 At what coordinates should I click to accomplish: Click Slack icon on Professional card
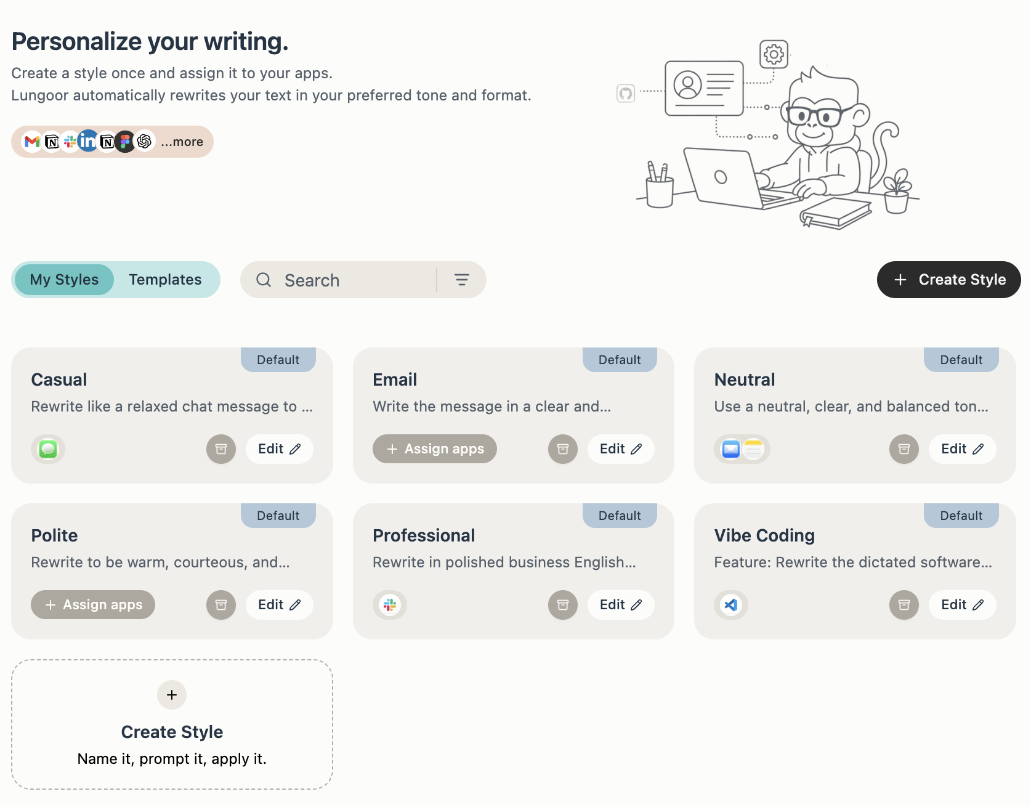pyautogui.click(x=390, y=605)
